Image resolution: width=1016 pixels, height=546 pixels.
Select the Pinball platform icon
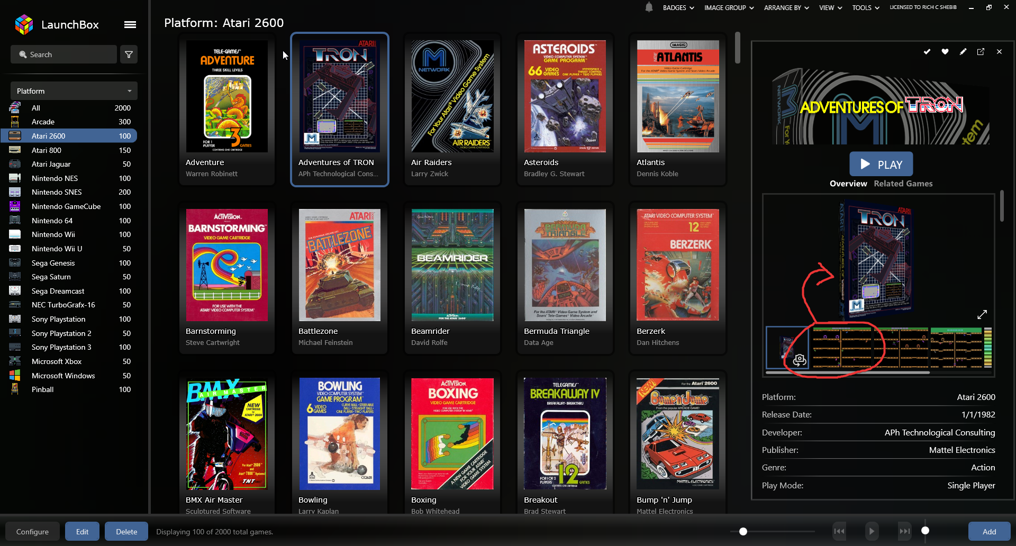tap(15, 389)
